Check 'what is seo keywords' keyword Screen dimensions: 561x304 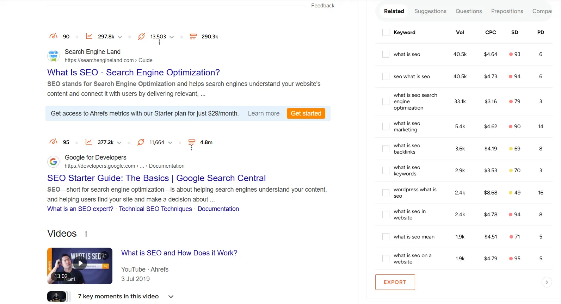[386, 170]
